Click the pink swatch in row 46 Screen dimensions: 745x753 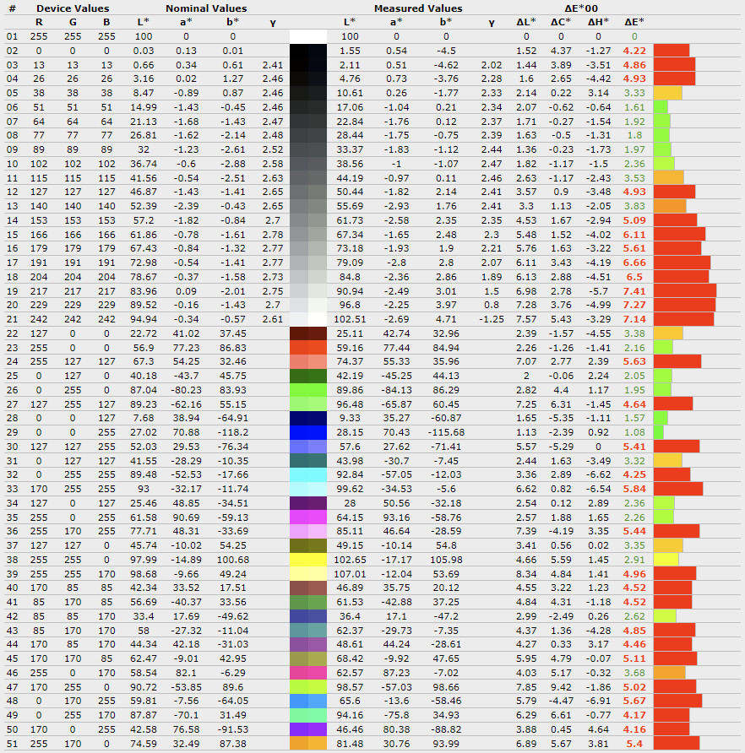click(308, 672)
